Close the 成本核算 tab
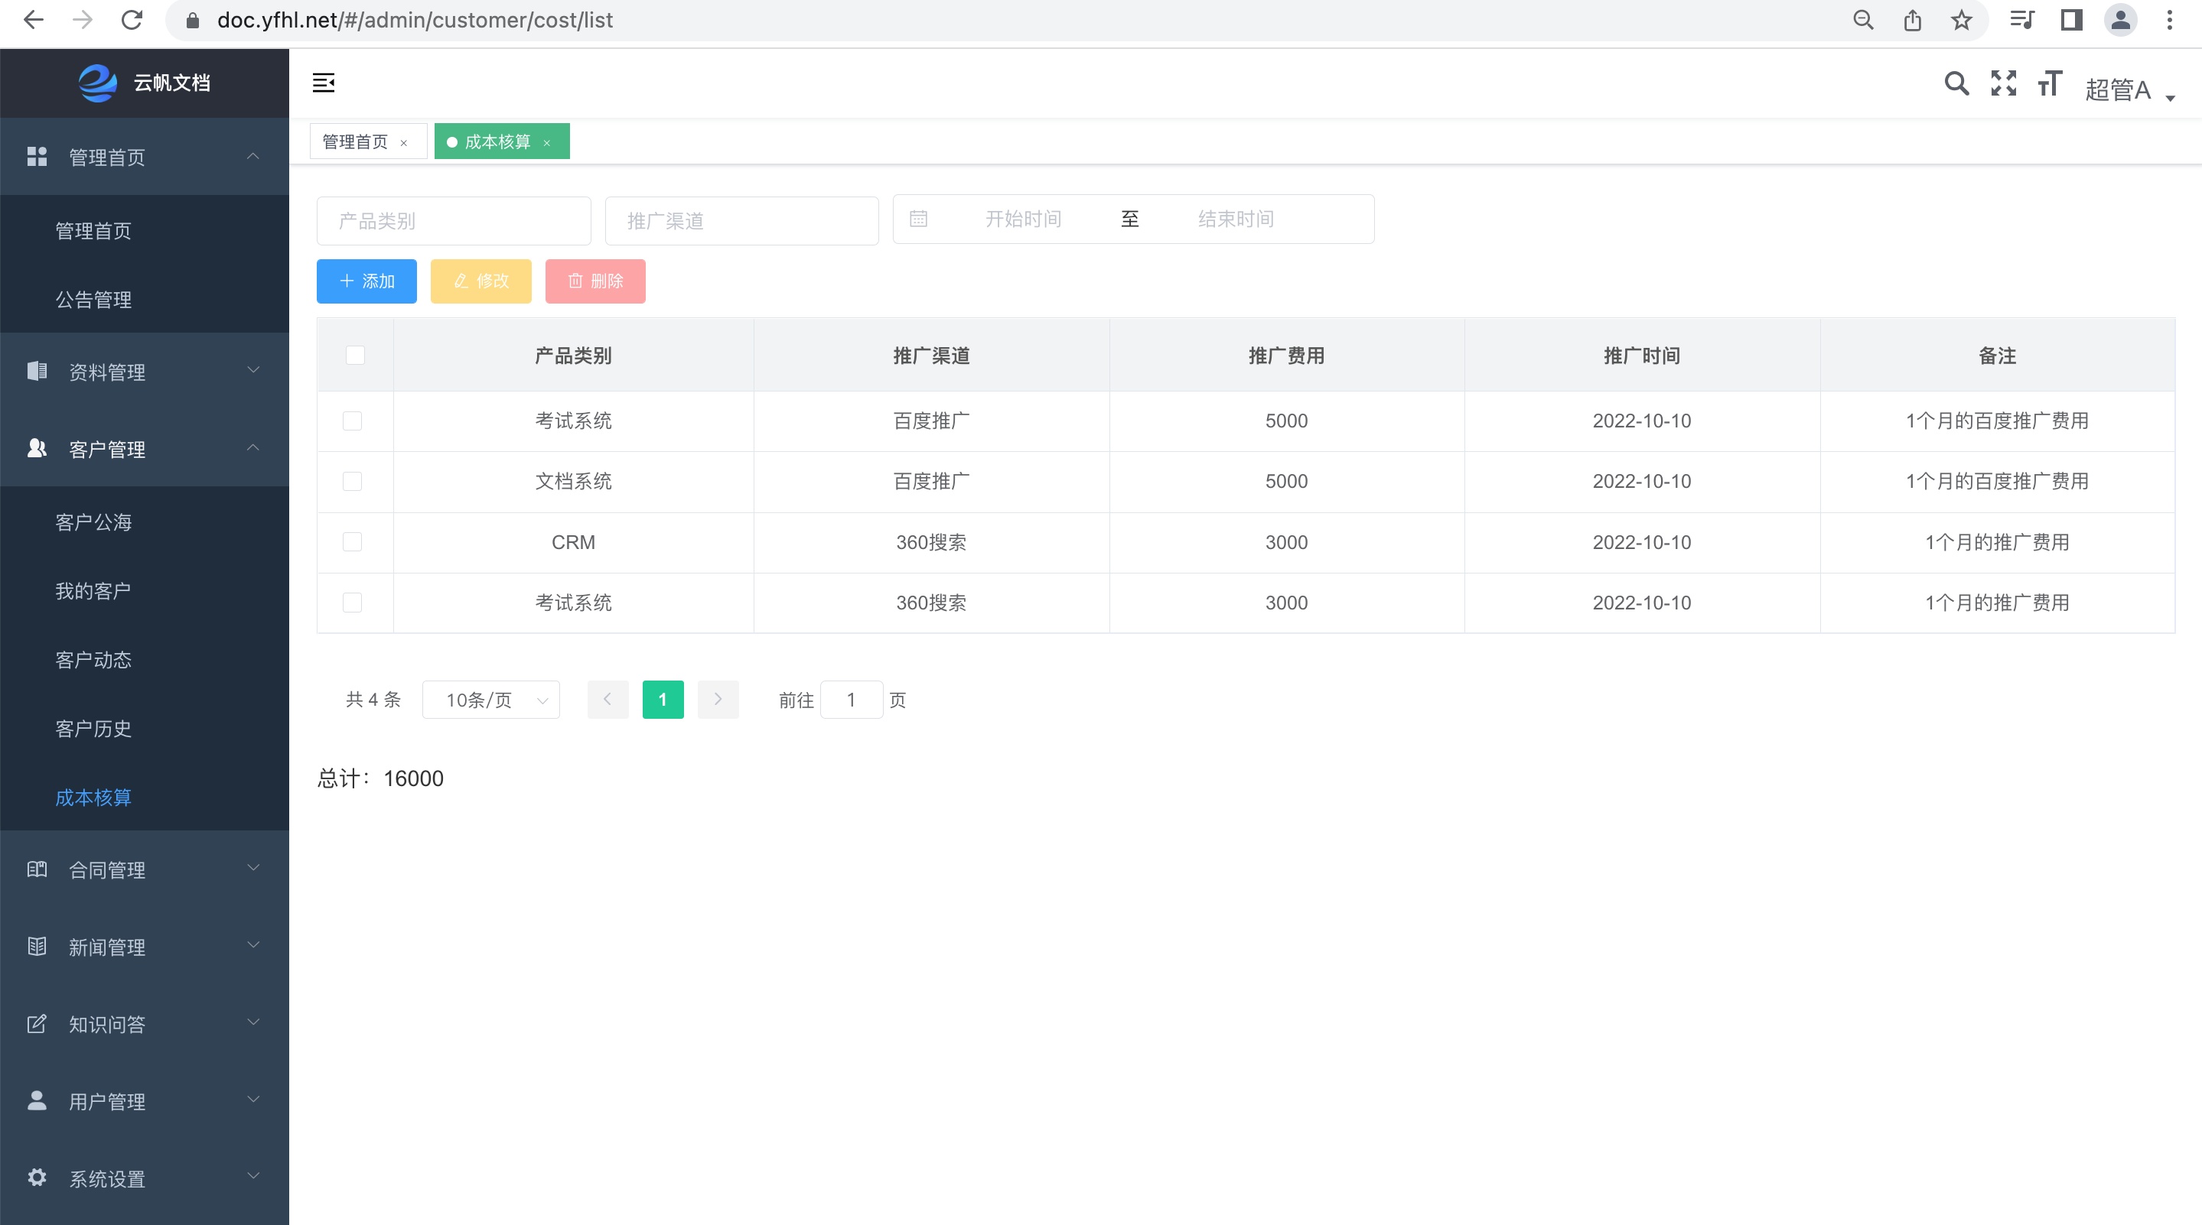Screen dimensions: 2202x1225 click(x=546, y=143)
